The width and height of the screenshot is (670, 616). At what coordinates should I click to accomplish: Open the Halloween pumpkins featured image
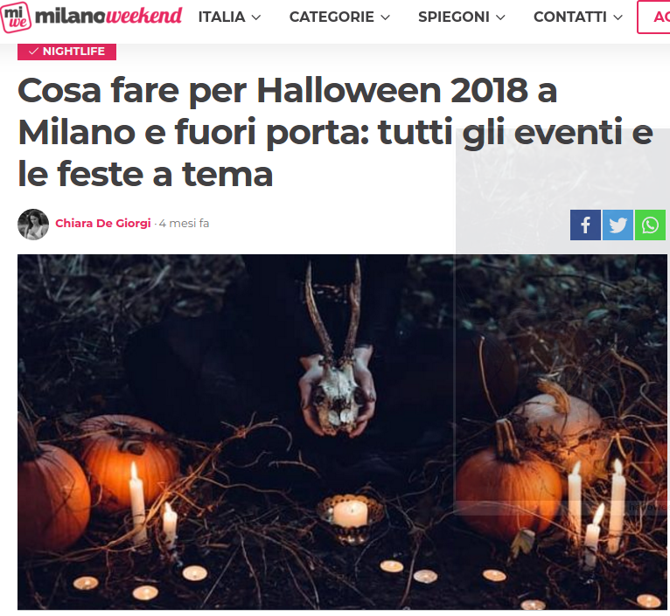[x=342, y=432]
